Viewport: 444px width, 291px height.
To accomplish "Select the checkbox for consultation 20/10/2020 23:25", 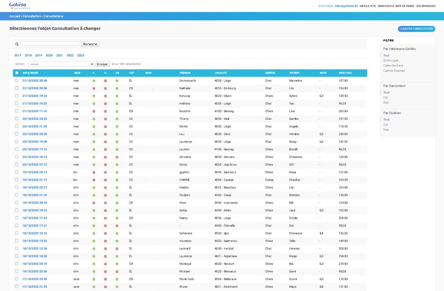I will click(x=17, y=119).
